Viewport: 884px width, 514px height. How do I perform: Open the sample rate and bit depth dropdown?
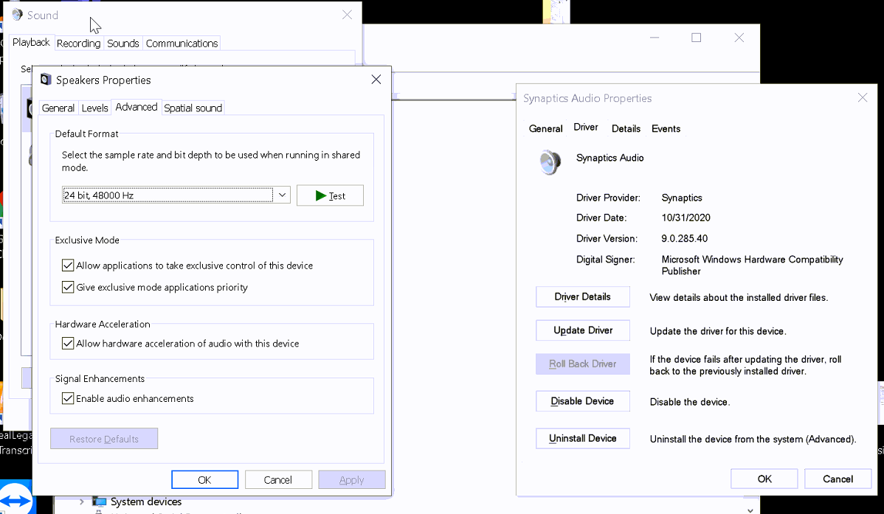(x=282, y=195)
